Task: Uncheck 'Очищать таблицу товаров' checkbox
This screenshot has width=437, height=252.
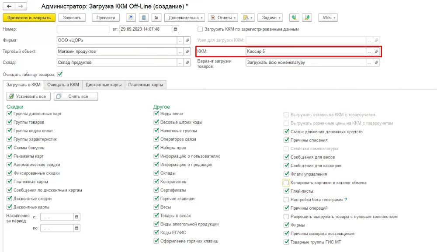Action: tap(60, 74)
